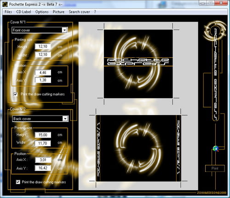Expand the Front cover dropdown arrow
Image resolution: width=230 pixels, height=198 pixels.
(64, 30)
